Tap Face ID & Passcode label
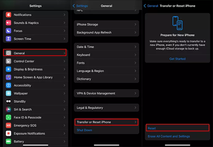Viewport: 213px width, 147px height. pyautogui.click(x=28, y=117)
